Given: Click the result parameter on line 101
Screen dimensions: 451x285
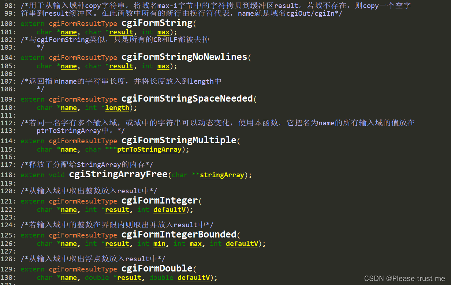Looking at the screenshot, I should (121, 32).
